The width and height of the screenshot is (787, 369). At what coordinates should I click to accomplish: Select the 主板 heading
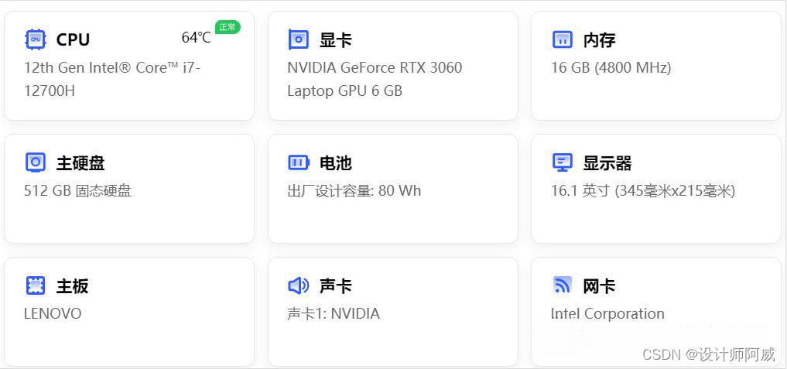pyautogui.click(x=72, y=285)
